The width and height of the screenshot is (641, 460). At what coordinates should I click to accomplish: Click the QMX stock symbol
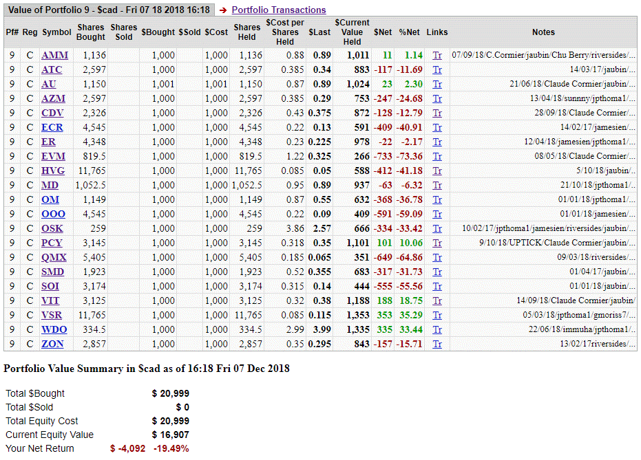coord(54,257)
